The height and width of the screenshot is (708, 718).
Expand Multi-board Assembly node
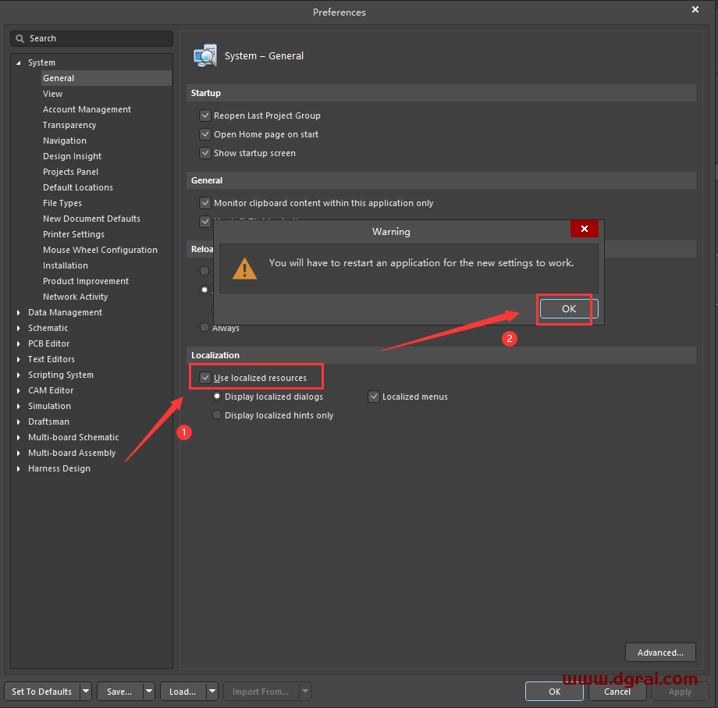[x=18, y=453]
